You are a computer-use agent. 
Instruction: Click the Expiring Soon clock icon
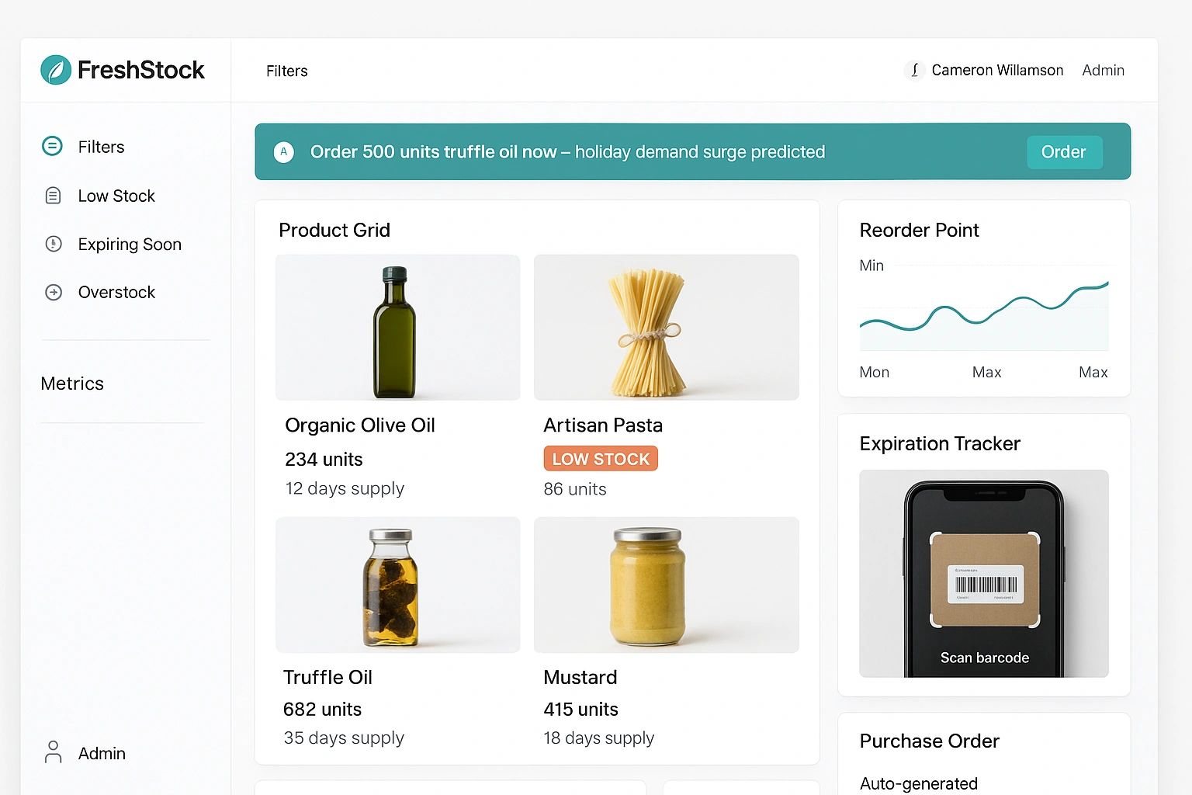[54, 244]
